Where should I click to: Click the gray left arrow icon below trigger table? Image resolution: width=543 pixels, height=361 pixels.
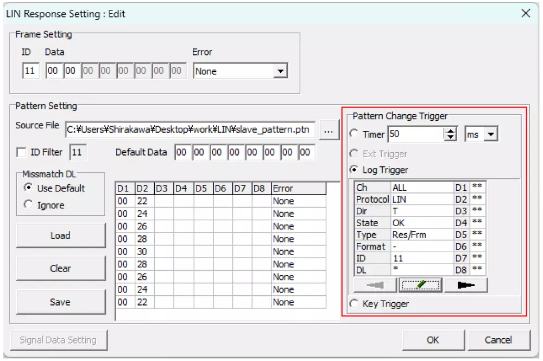coord(375,284)
